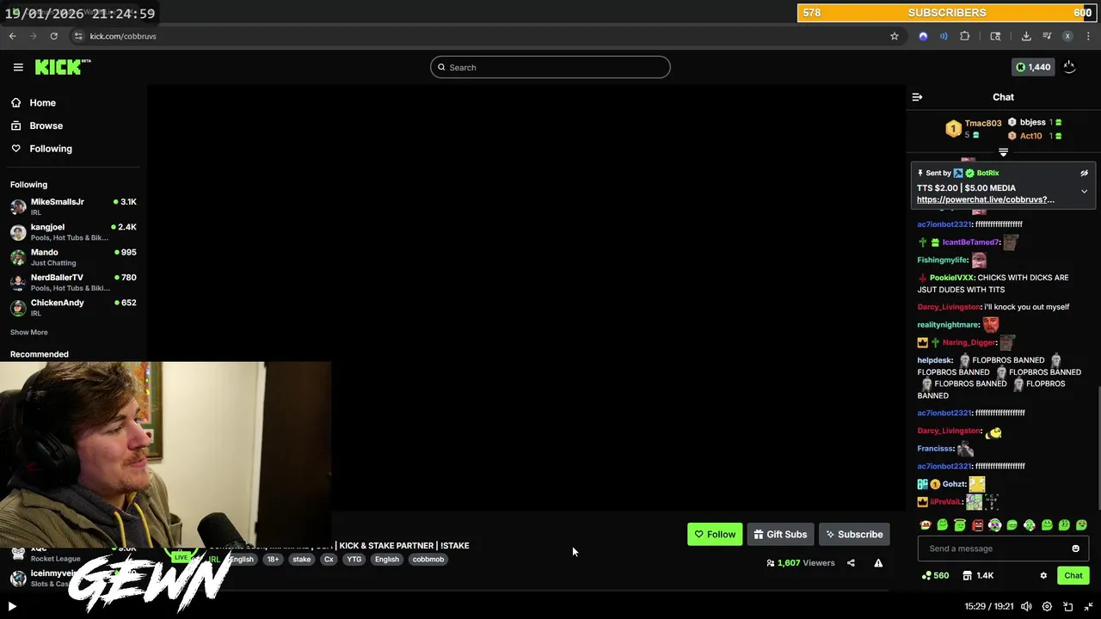Open the browser three-dot menu

click(1088, 36)
